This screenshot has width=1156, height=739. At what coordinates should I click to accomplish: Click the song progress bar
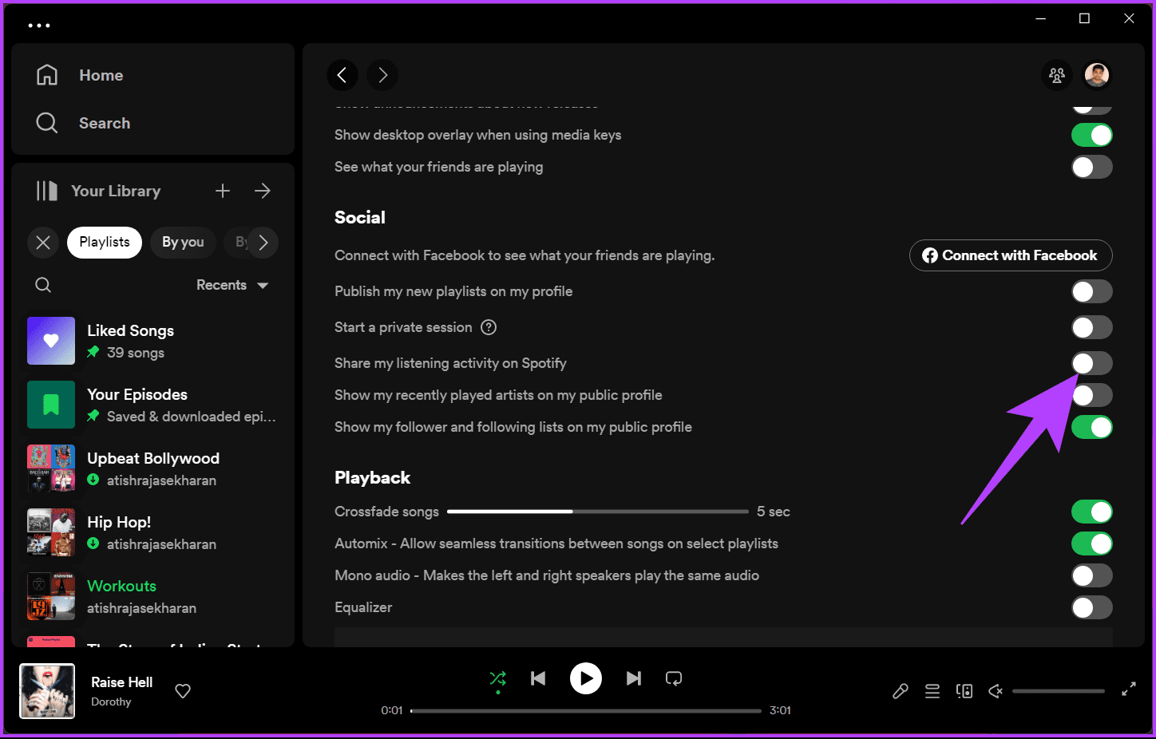coord(586,710)
